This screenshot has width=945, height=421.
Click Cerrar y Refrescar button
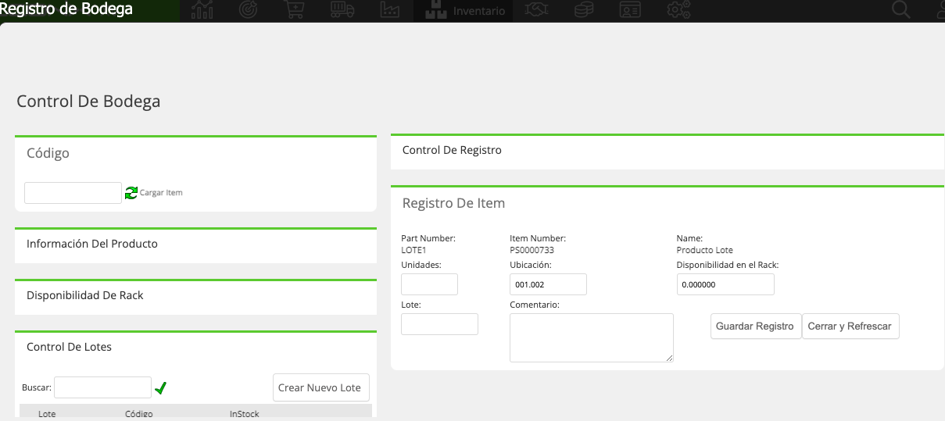point(850,326)
